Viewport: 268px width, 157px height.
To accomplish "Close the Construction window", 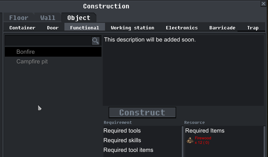I will (263, 4).
